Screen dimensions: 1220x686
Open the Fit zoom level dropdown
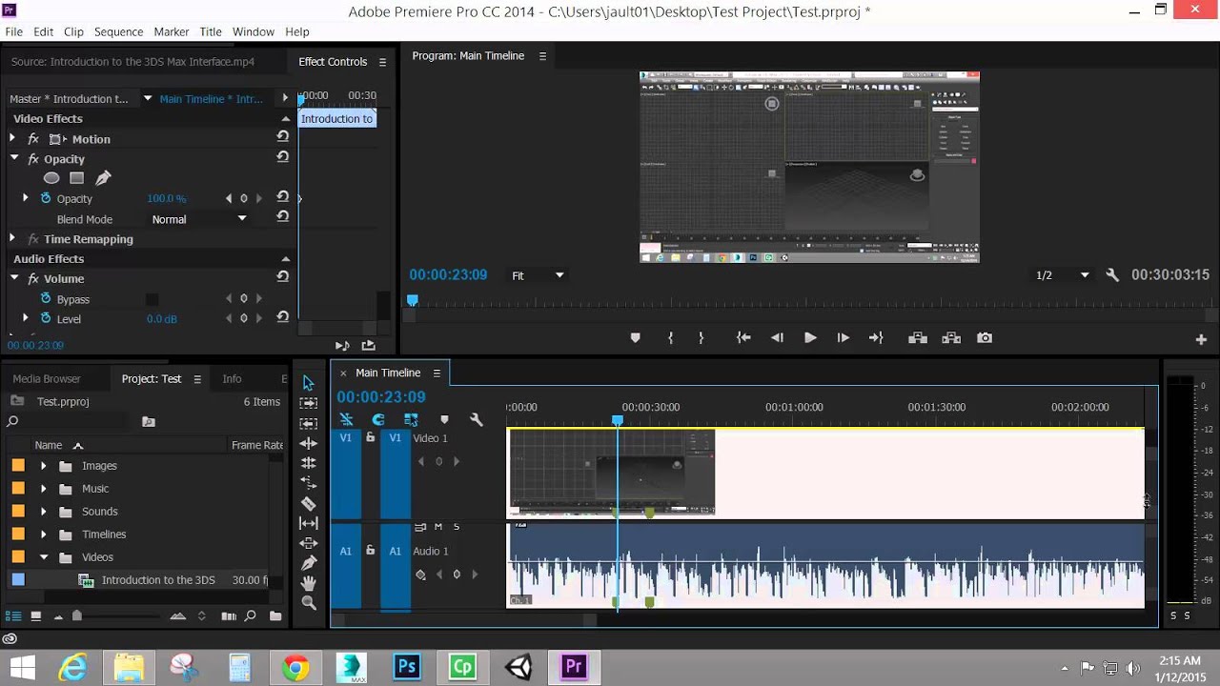click(x=538, y=275)
